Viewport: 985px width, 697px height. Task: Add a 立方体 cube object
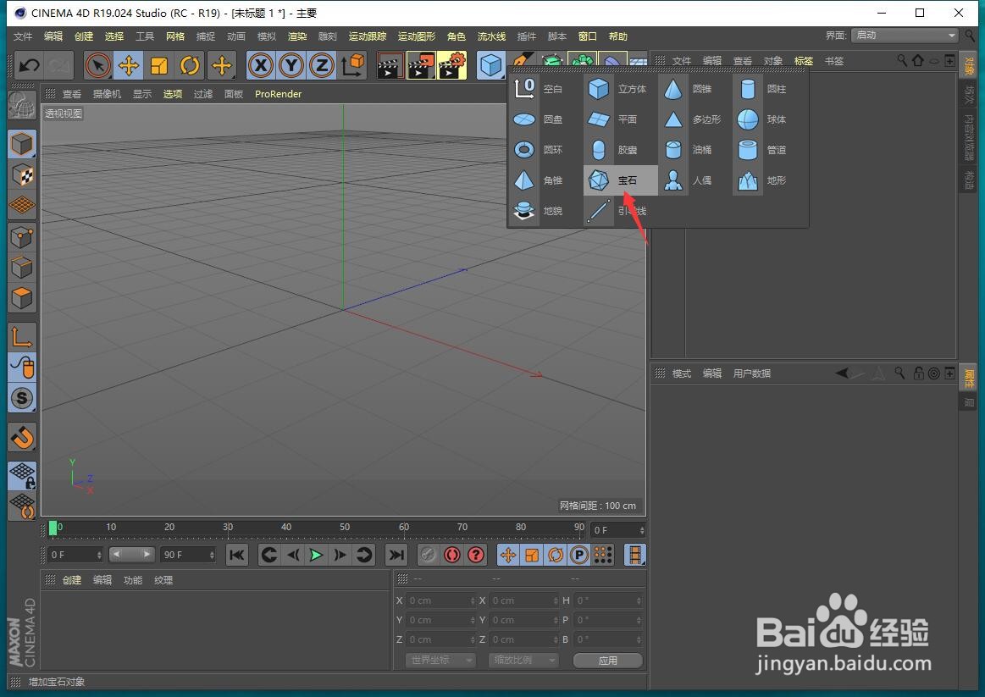619,89
